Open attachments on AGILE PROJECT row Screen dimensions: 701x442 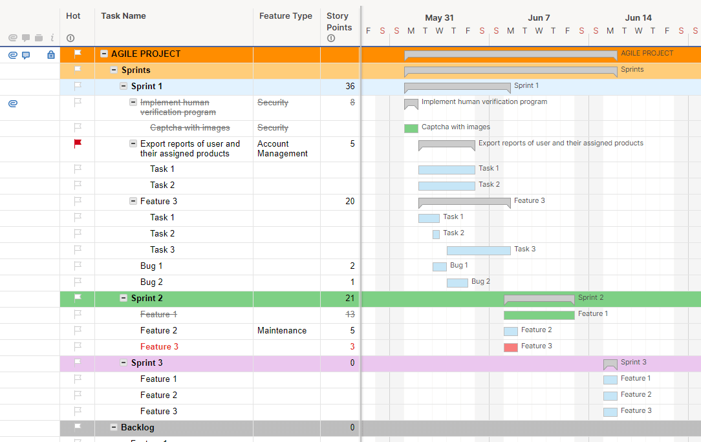coord(12,55)
